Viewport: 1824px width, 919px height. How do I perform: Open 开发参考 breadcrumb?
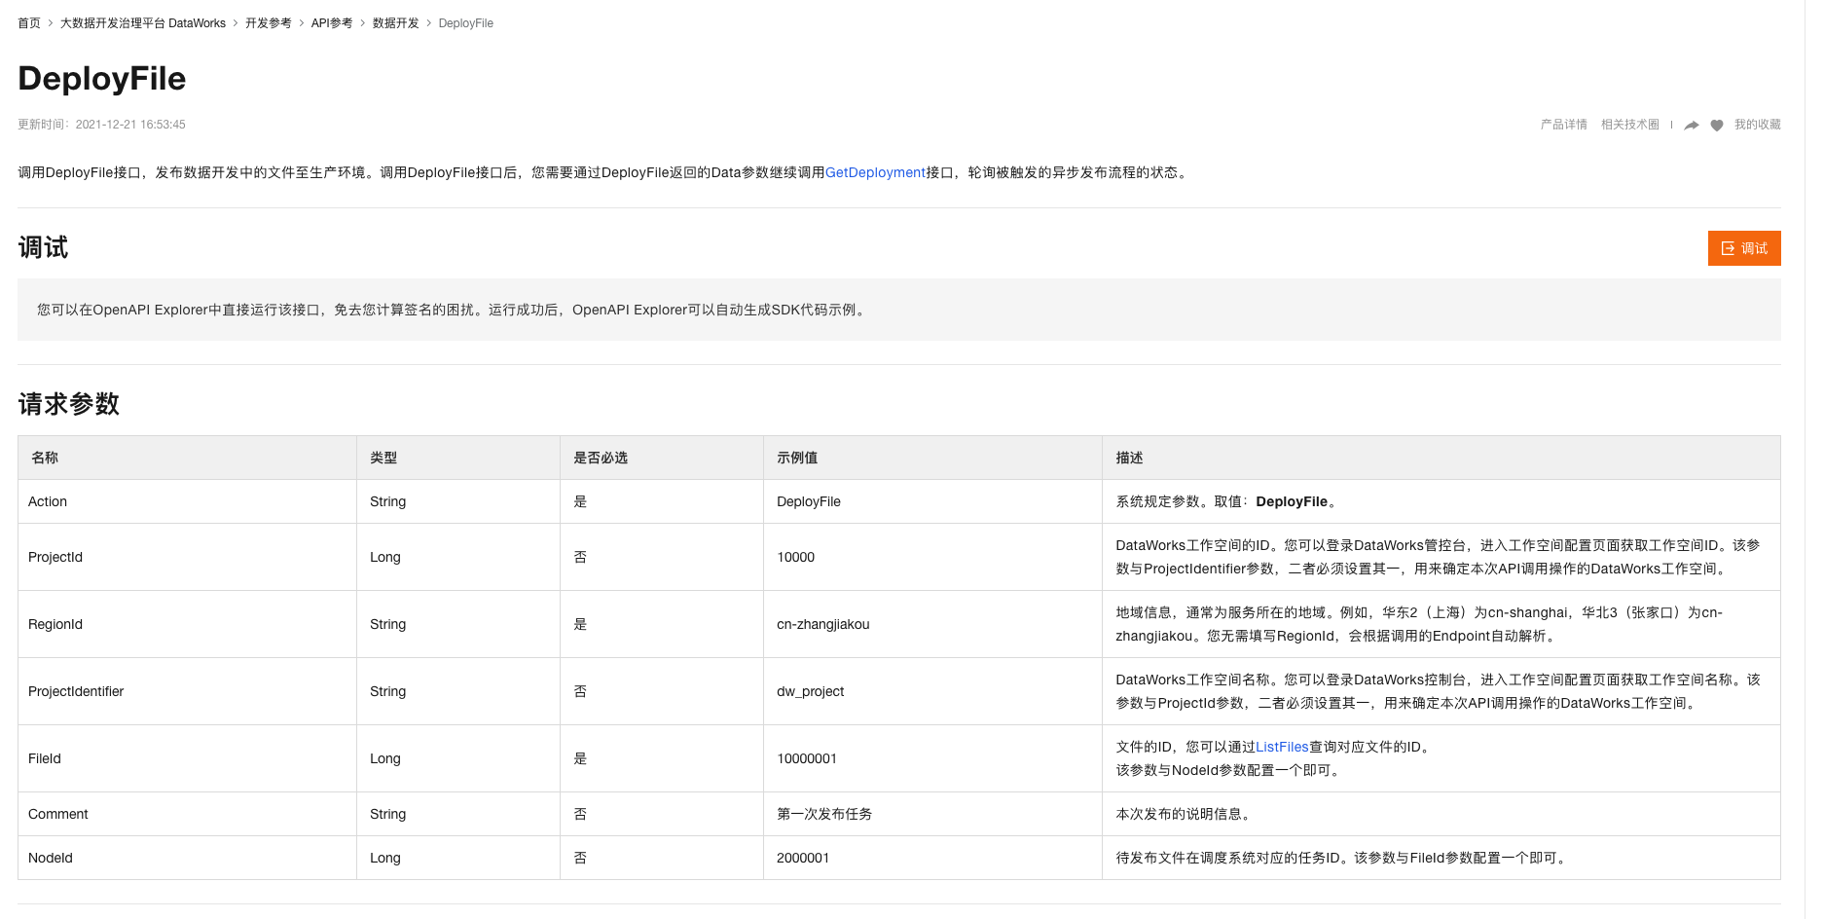[x=269, y=23]
